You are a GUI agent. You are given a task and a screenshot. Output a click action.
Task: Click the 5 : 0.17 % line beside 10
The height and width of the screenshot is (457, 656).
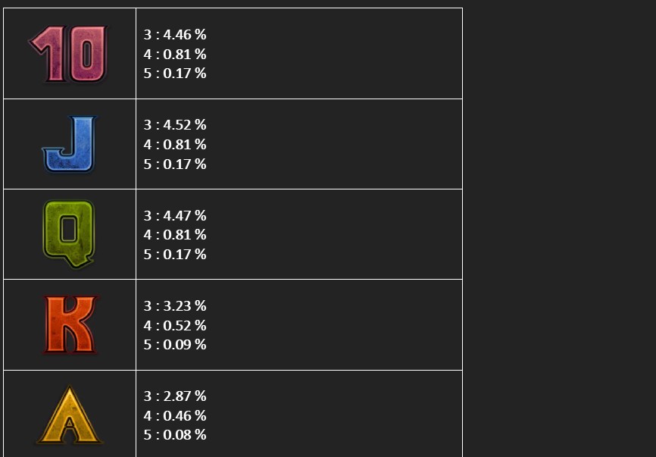175,74
